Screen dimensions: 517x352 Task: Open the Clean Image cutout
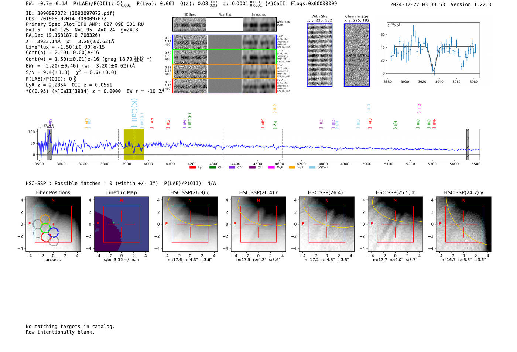tap(357, 55)
